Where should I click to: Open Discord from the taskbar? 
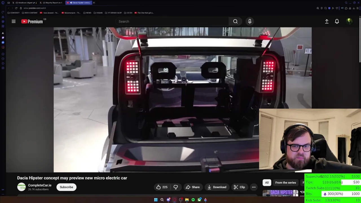[168, 200]
